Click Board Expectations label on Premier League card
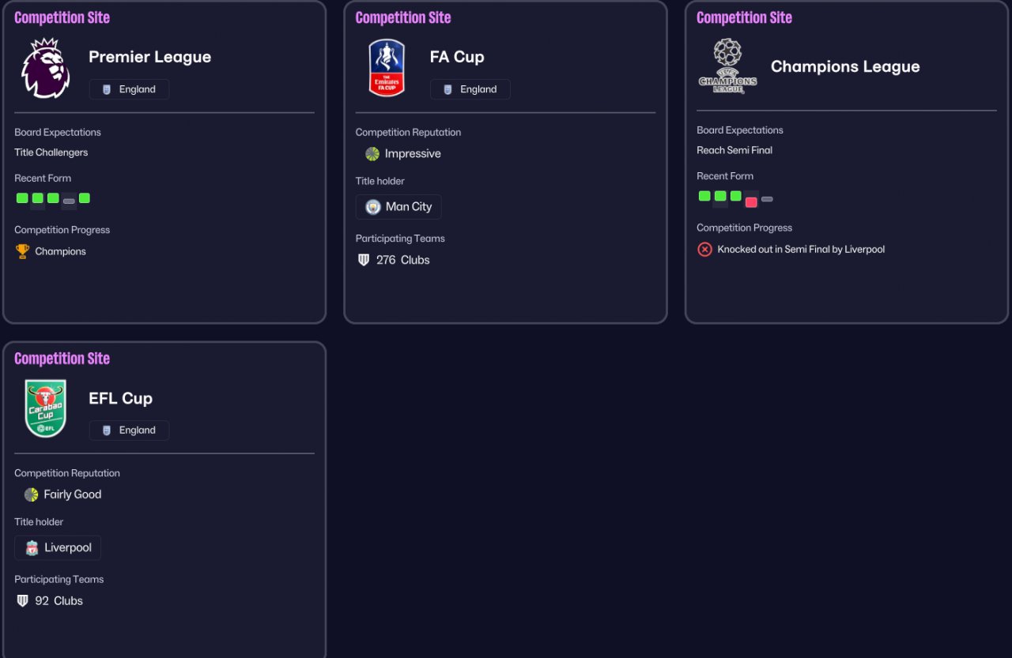 click(58, 132)
